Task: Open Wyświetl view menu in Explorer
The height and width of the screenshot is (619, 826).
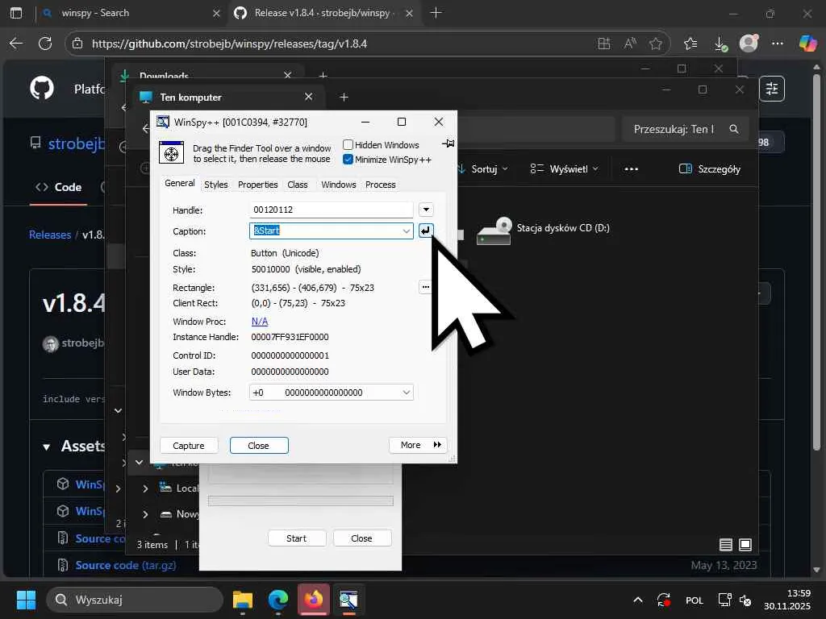Action: click(564, 169)
